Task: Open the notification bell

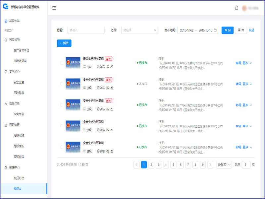Action: pyautogui.click(x=237, y=8)
